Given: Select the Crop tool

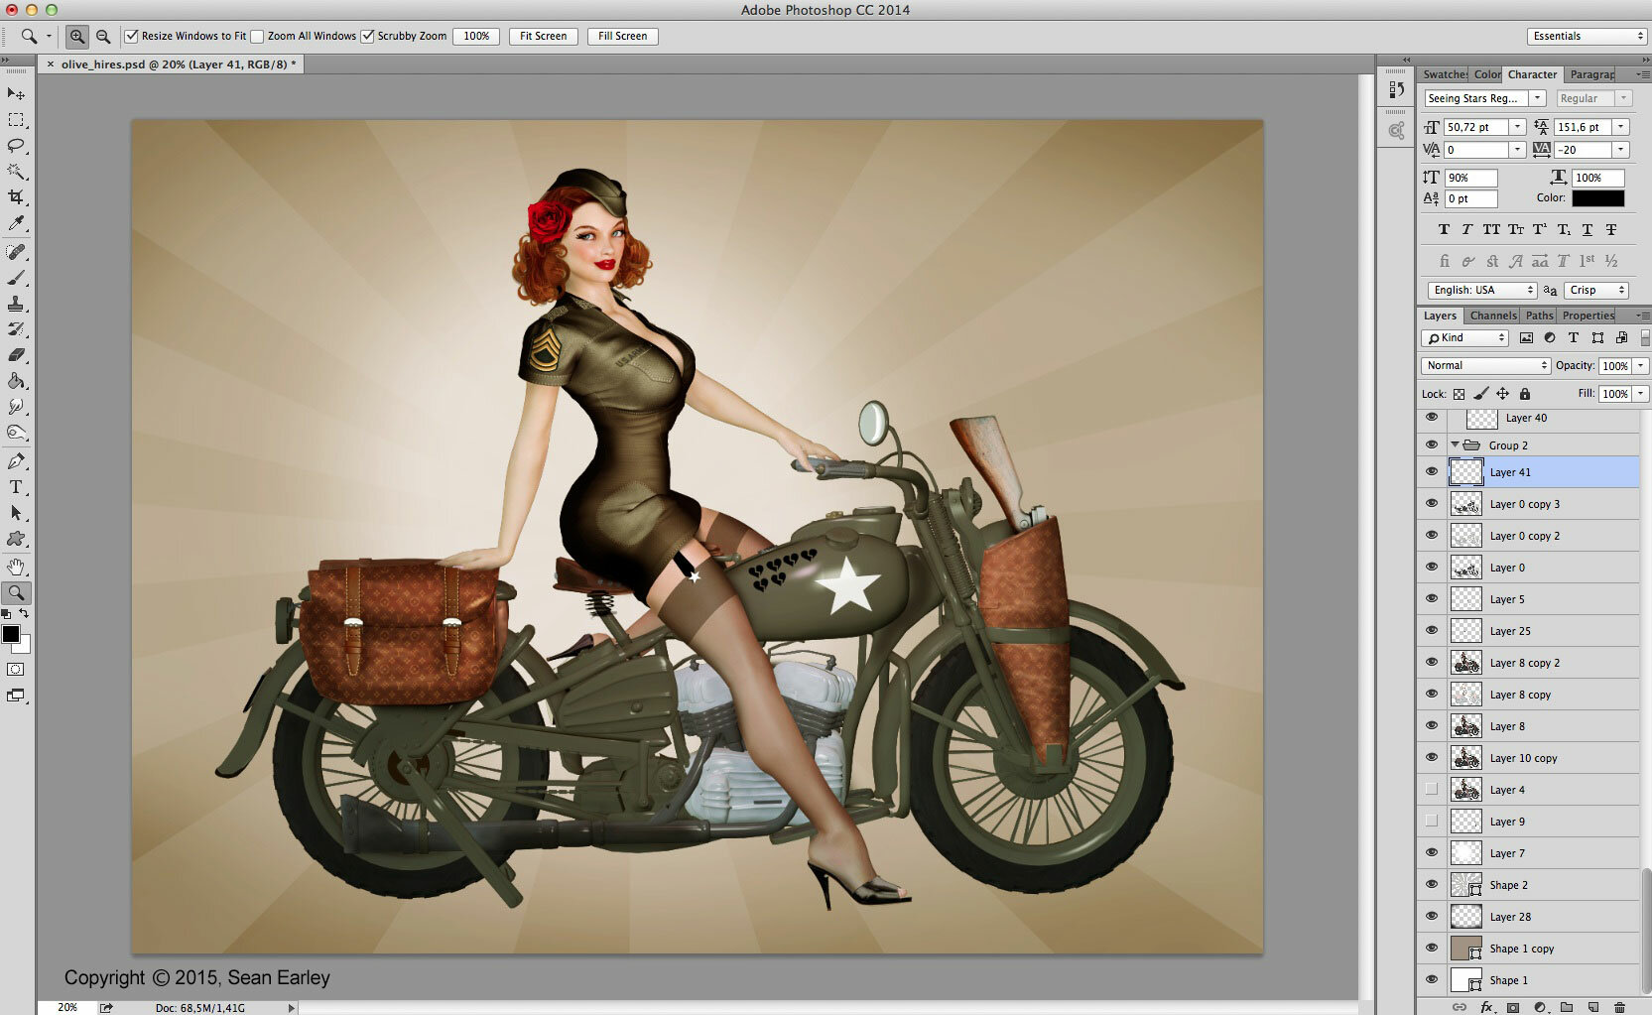Looking at the screenshot, I should 16,197.
